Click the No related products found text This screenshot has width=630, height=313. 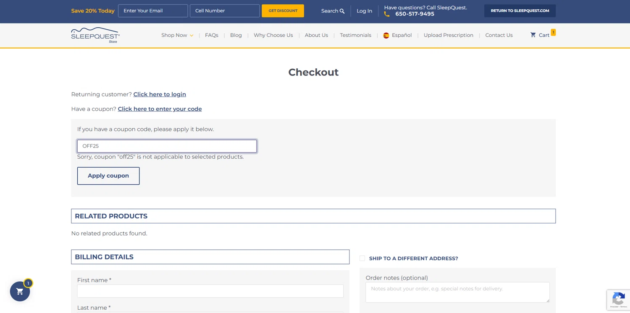[109, 233]
